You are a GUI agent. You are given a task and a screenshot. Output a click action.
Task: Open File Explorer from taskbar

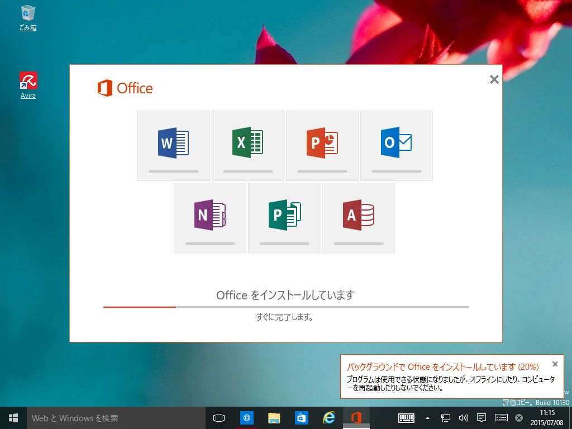[274, 418]
